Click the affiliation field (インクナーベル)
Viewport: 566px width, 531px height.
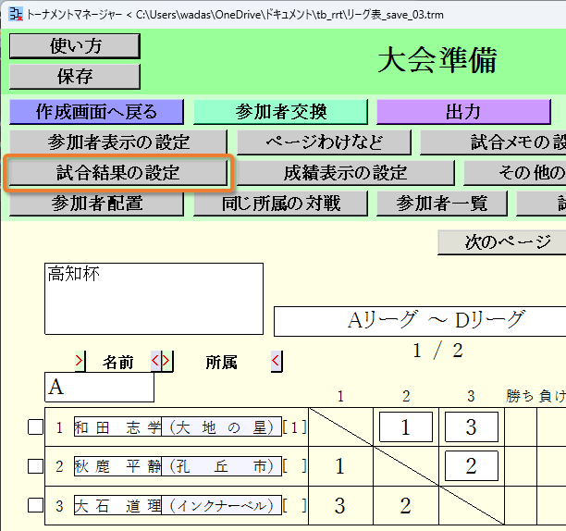[221, 505]
